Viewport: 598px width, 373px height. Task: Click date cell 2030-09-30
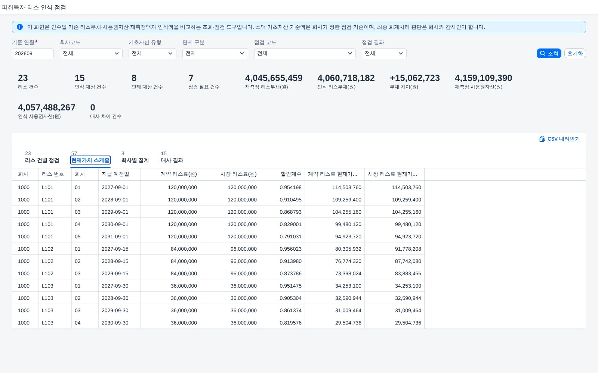coord(115,323)
